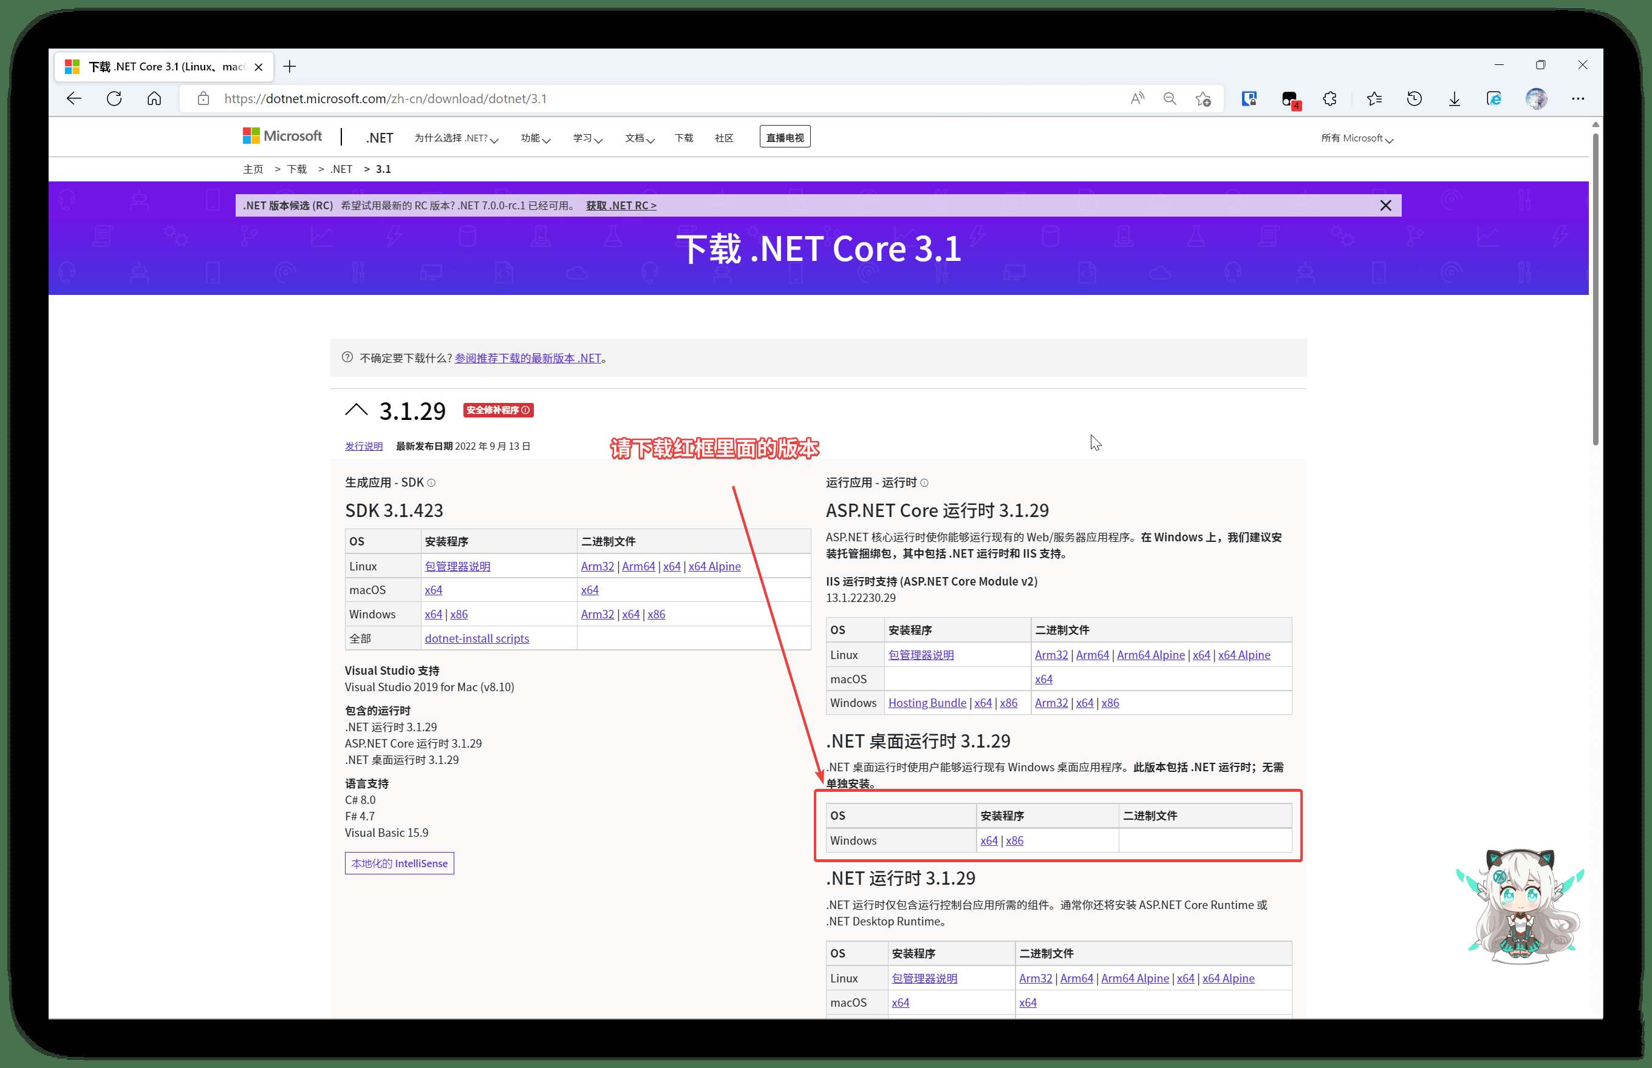This screenshot has width=1652, height=1068.
Task: Go back using the browser back arrow
Action: click(x=74, y=98)
